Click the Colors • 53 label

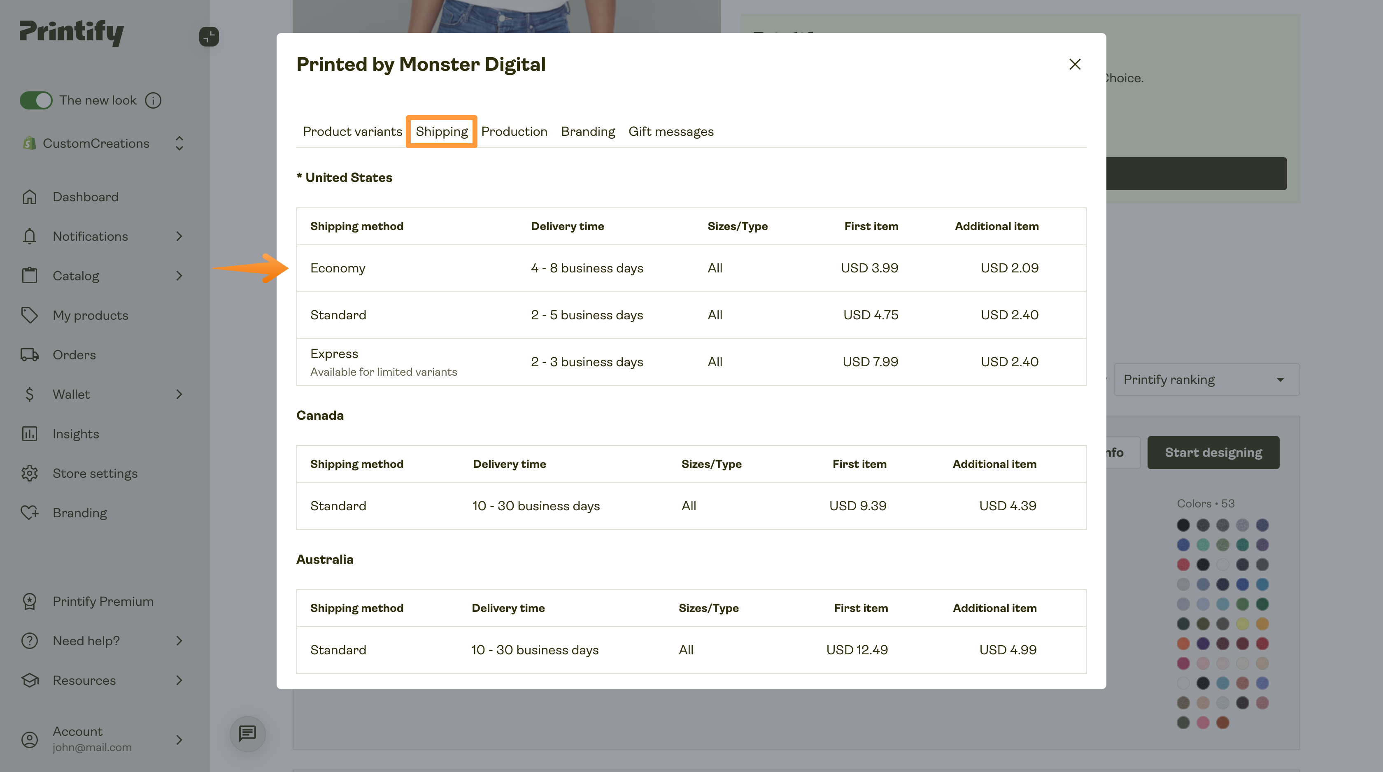pos(1205,504)
